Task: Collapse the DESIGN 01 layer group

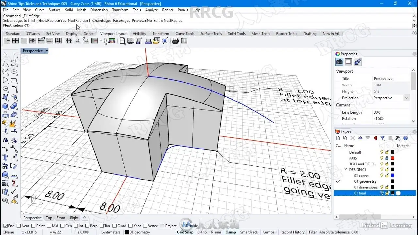Action: [346, 170]
